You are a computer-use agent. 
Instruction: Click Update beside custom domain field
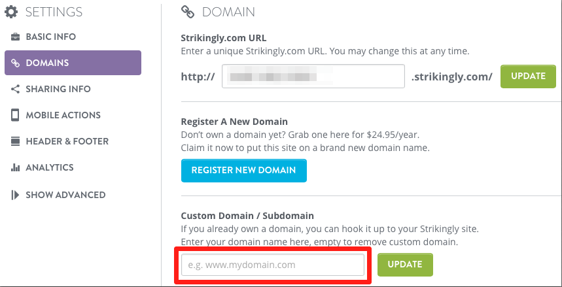(405, 265)
